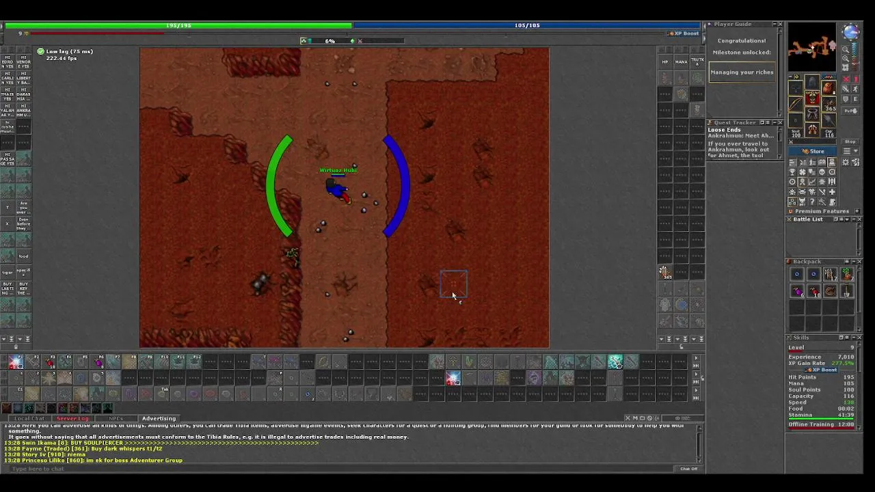Select the arrows stack of 17 in Backpack
This screenshot has width=875, height=492.
click(831, 274)
